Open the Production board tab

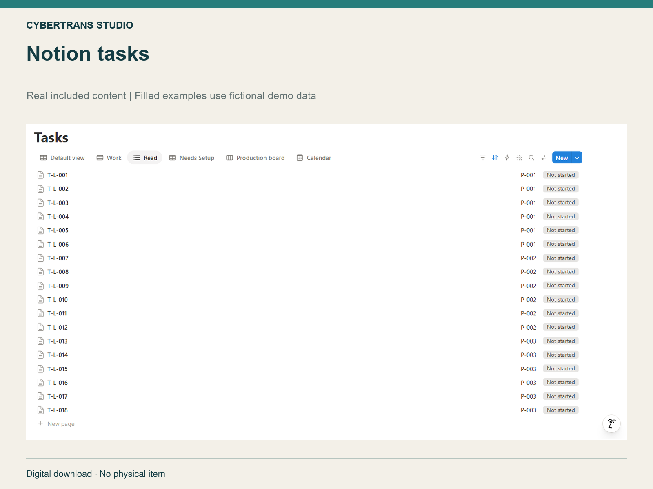(x=255, y=158)
